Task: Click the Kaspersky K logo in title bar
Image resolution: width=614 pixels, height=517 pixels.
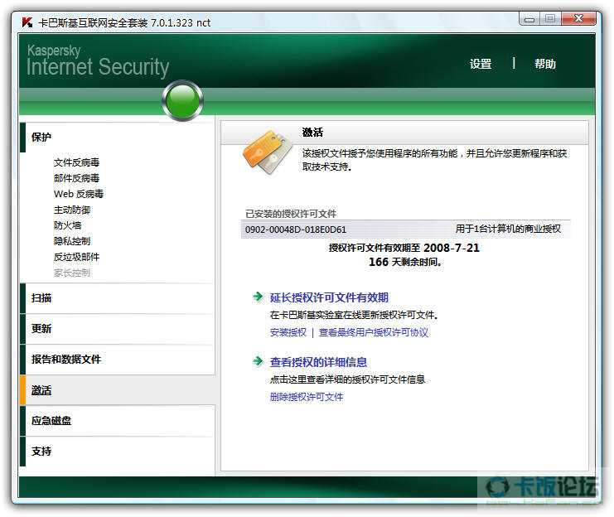Action: pos(27,22)
